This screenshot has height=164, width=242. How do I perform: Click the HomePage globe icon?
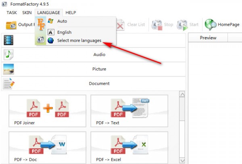pos(211,25)
